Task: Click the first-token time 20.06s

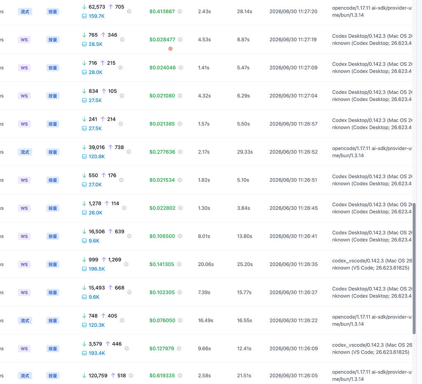Action: point(206,264)
